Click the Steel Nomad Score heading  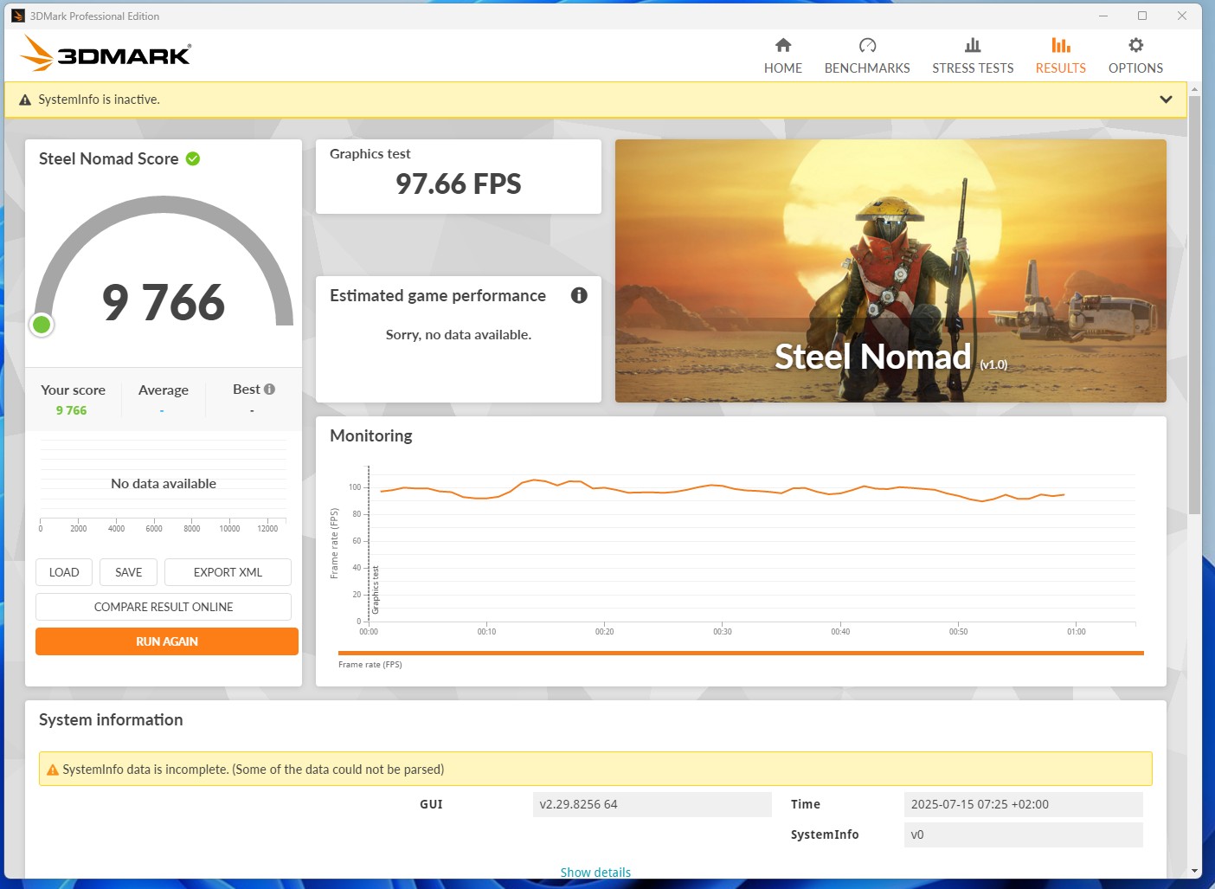(109, 158)
